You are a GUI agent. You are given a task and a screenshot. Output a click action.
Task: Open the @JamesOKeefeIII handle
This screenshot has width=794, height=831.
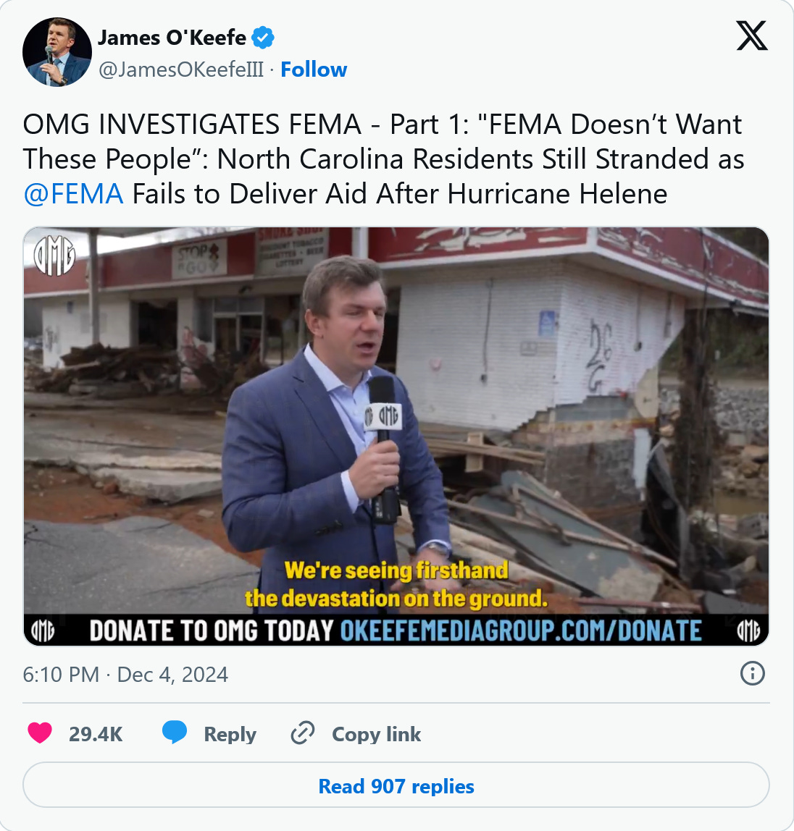(181, 69)
